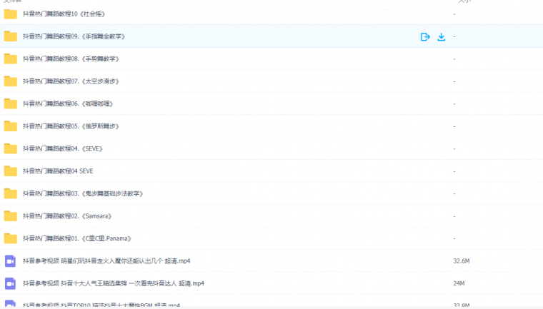This screenshot has width=543, height=309.
Task: Select folder name 抖音热门舞蹈教程02.《Samsara》
Action: coord(67,216)
